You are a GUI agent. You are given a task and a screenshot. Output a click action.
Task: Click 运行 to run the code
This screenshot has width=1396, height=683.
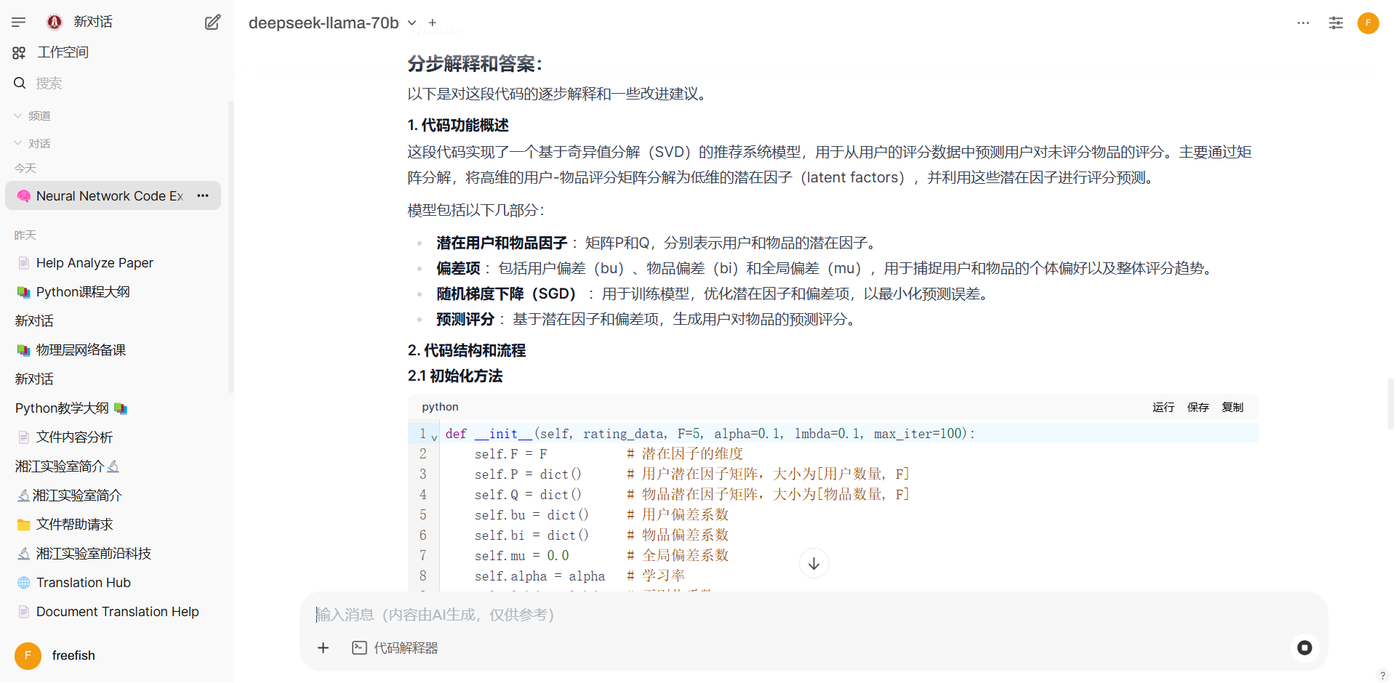click(1163, 408)
